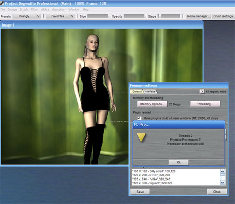Click the "20 Megs" memory value
The width and height of the screenshot is (235, 204).
pyautogui.click(x=174, y=104)
